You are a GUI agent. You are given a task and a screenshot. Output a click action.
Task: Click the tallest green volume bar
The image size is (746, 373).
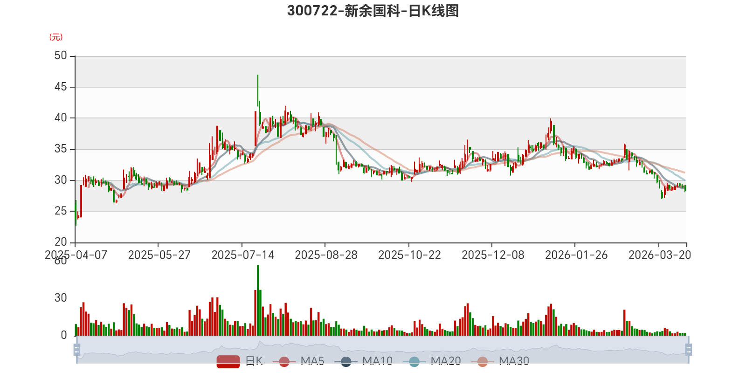click(258, 300)
